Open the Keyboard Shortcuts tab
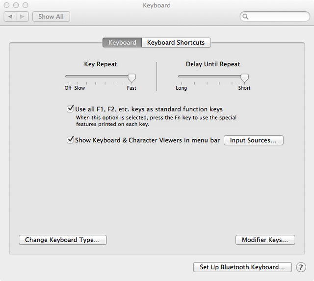The image size is (314, 281). point(176,43)
